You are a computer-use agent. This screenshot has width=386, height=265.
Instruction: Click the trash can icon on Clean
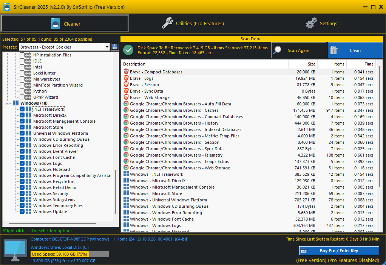(x=334, y=50)
